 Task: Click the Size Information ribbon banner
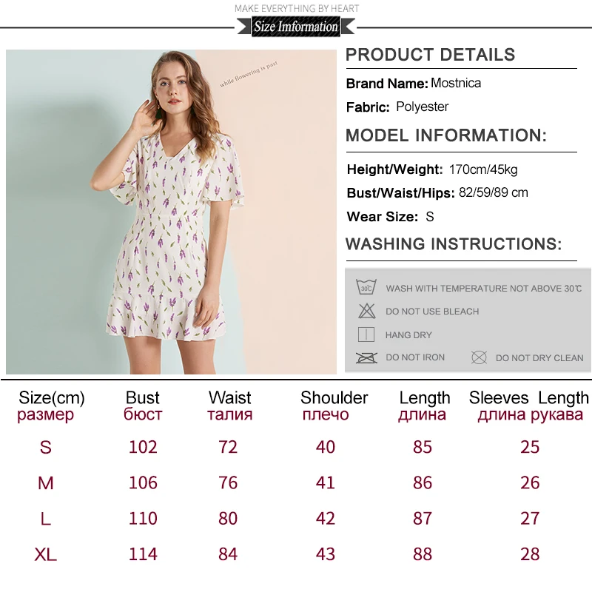pos(296,27)
